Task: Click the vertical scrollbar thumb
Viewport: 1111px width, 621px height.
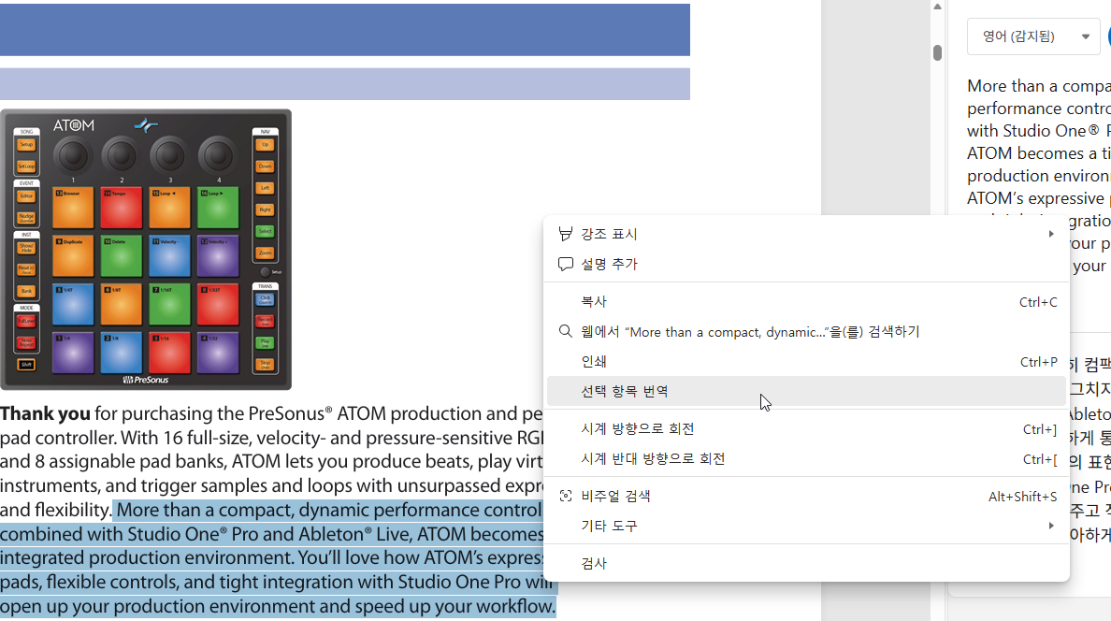Action: tap(937, 52)
